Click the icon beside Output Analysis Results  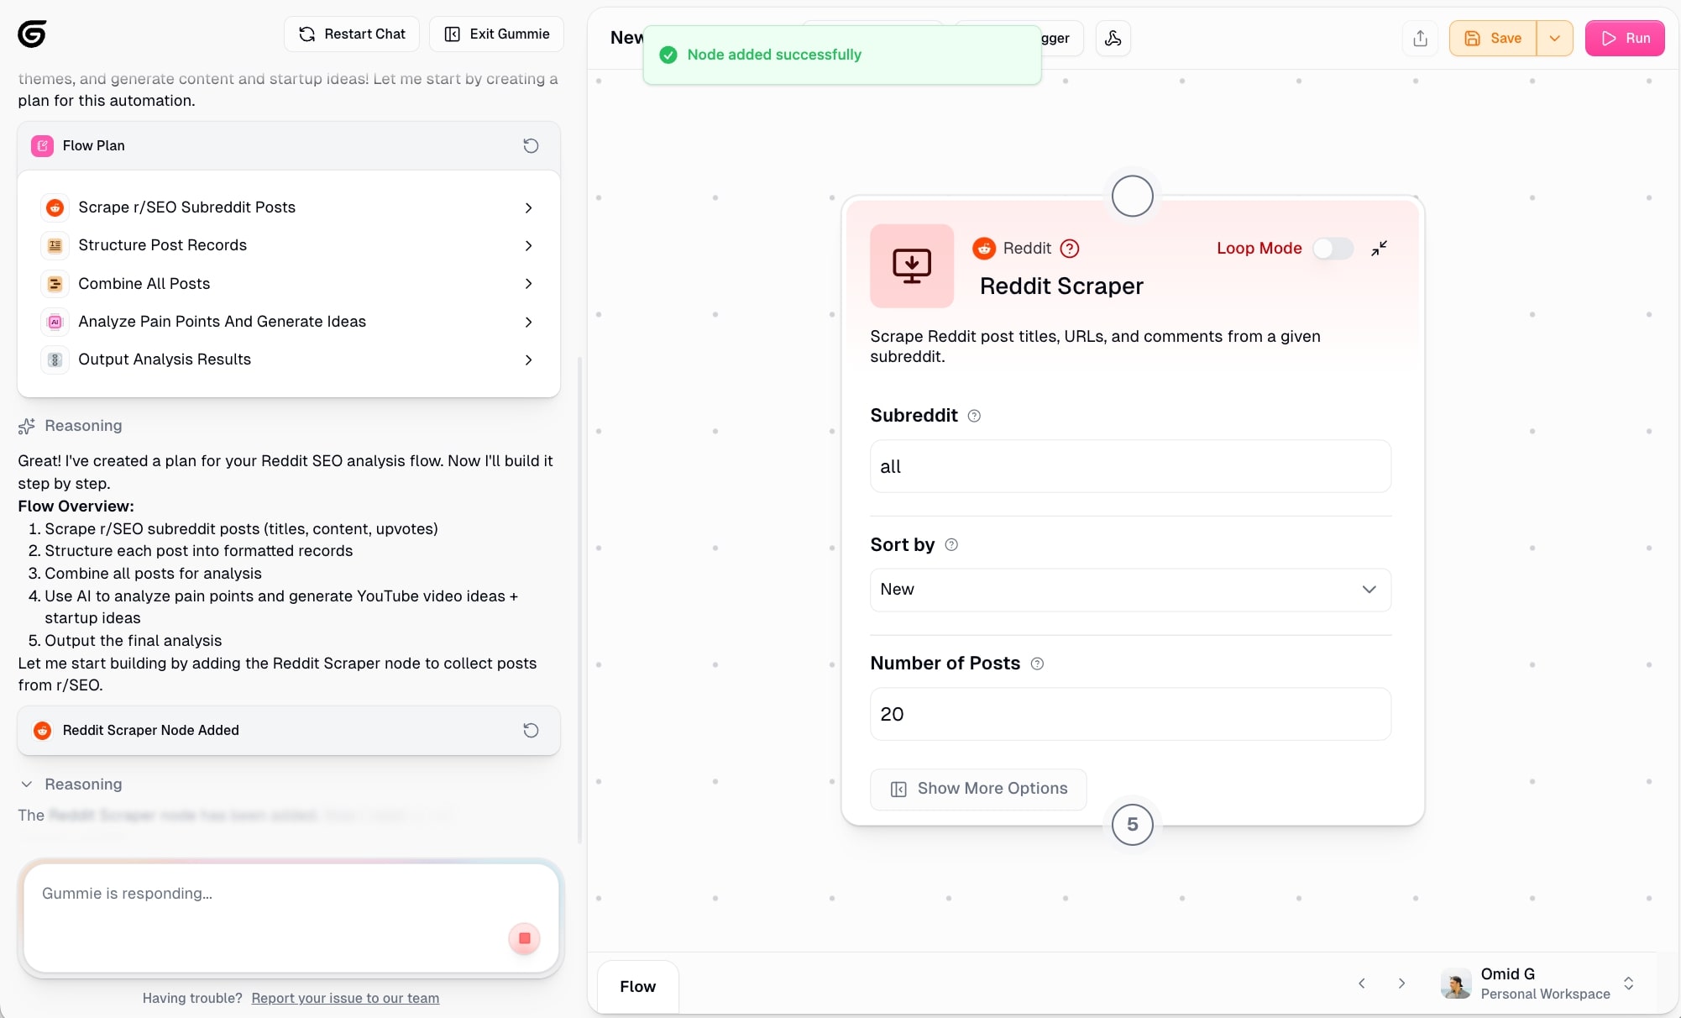55,359
